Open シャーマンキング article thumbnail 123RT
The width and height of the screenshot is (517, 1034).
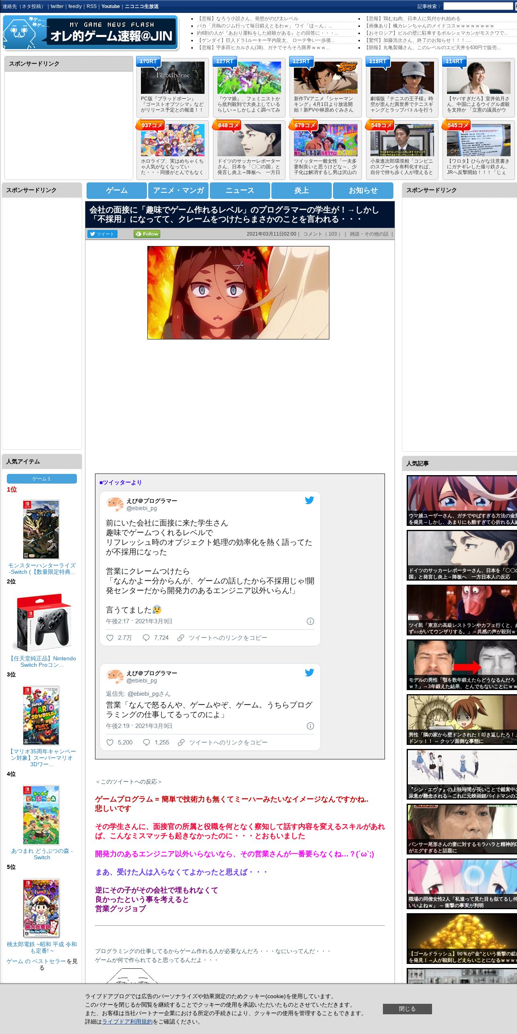coord(326,78)
